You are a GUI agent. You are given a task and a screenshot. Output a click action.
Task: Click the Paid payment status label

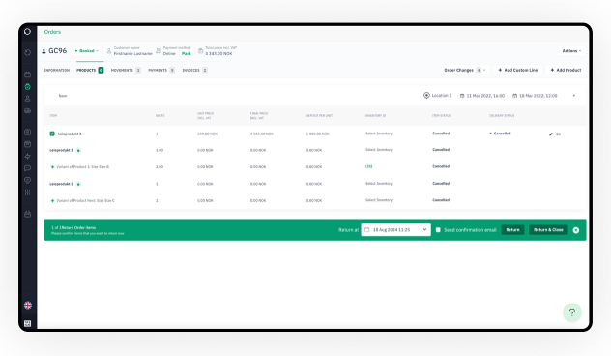187,54
